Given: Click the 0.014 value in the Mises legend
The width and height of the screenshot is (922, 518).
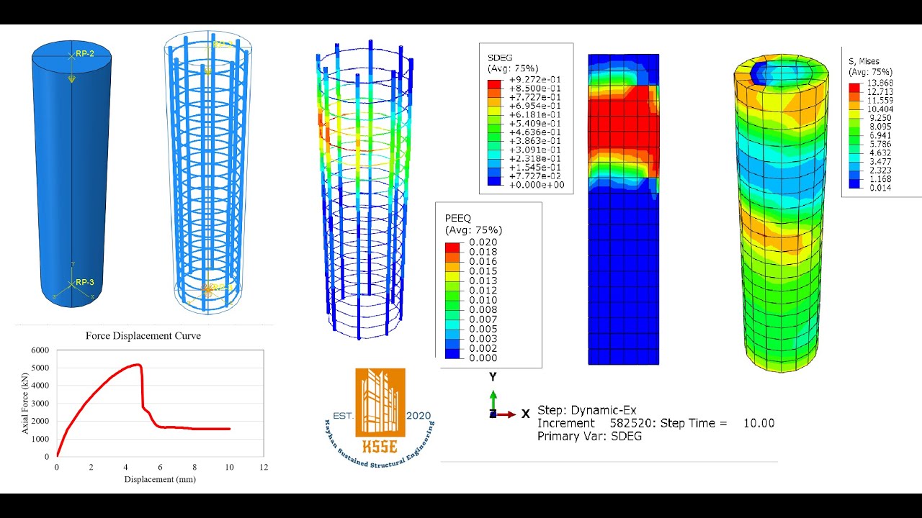Looking at the screenshot, I should pos(880,188).
